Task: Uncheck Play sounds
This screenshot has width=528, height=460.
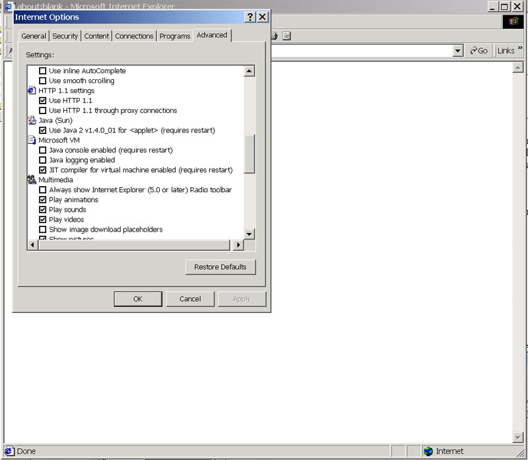Action: (x=43, y=210)
